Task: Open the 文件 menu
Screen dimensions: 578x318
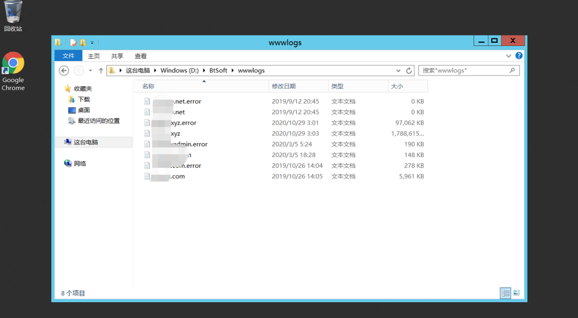Action: coord(69,56)
